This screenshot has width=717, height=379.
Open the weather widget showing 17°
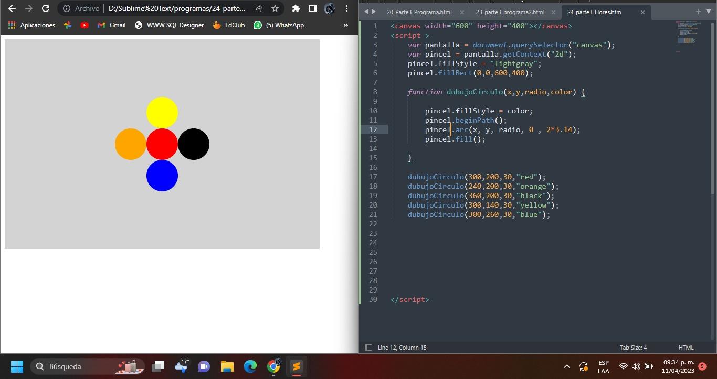tap(182, 366)
